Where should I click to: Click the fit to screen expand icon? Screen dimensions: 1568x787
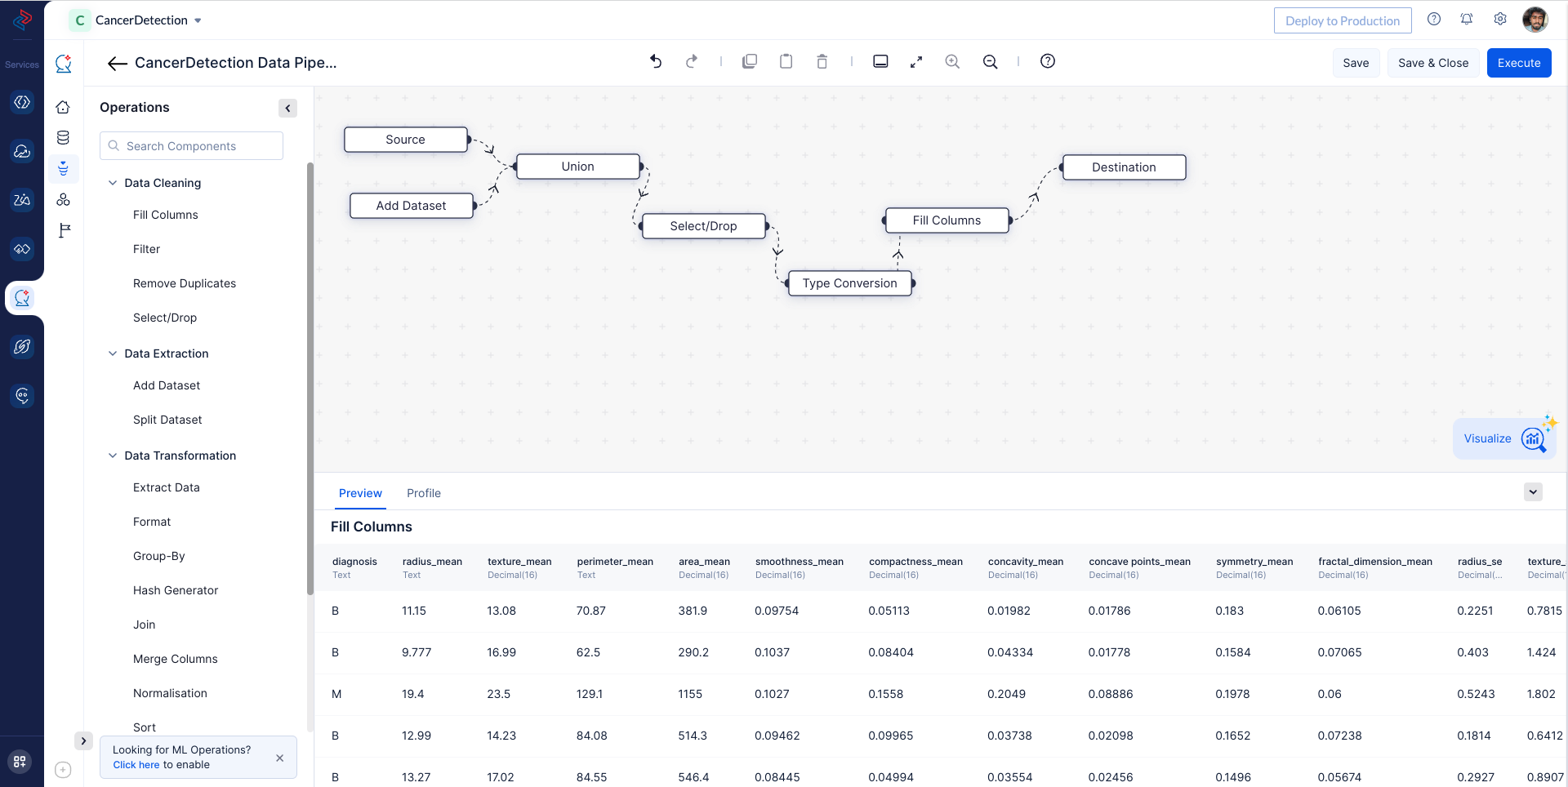(x=916, y=61)
